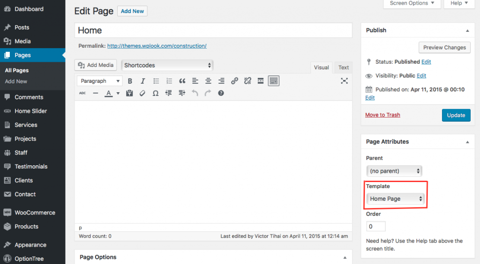Insert a blockquote in the editor
The image size is (480, 264).
(x=182, y=81)
